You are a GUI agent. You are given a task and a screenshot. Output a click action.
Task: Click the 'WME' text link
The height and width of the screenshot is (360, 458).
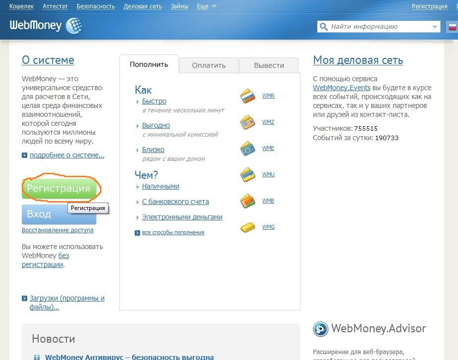(x=268, y=148)
